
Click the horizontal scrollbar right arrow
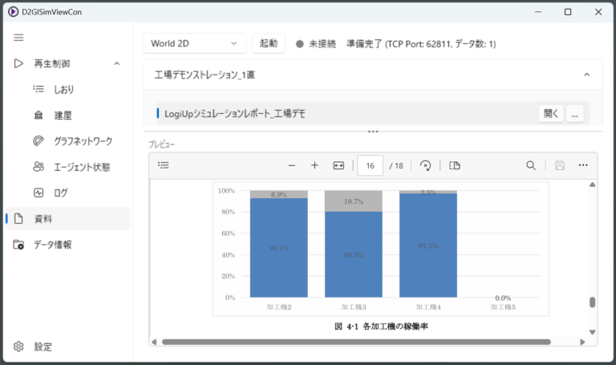tap(582, 342)
